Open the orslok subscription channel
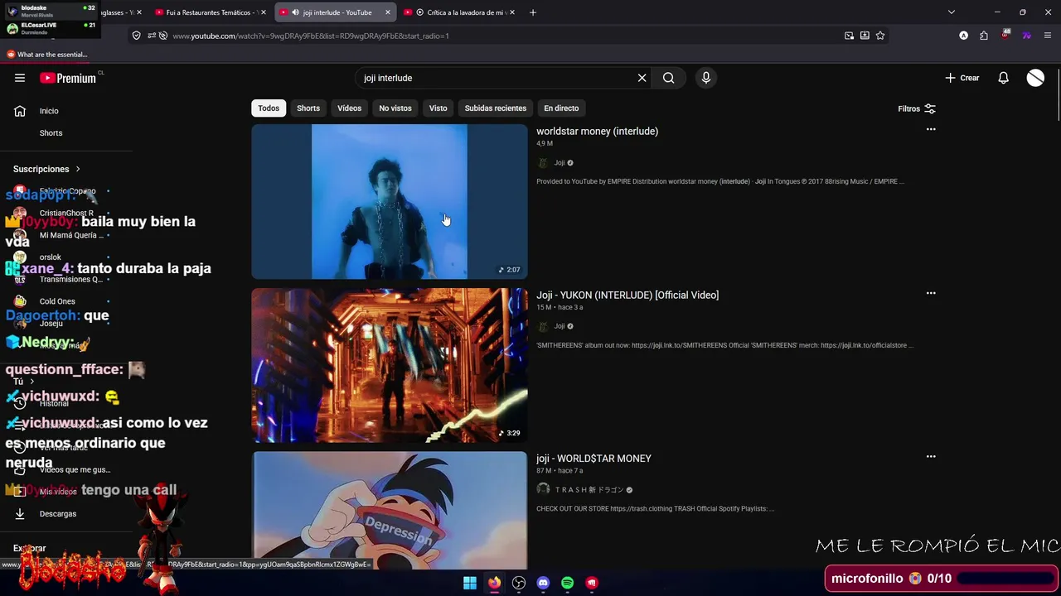Screen dimensions: 1061x596 point(50,257)
